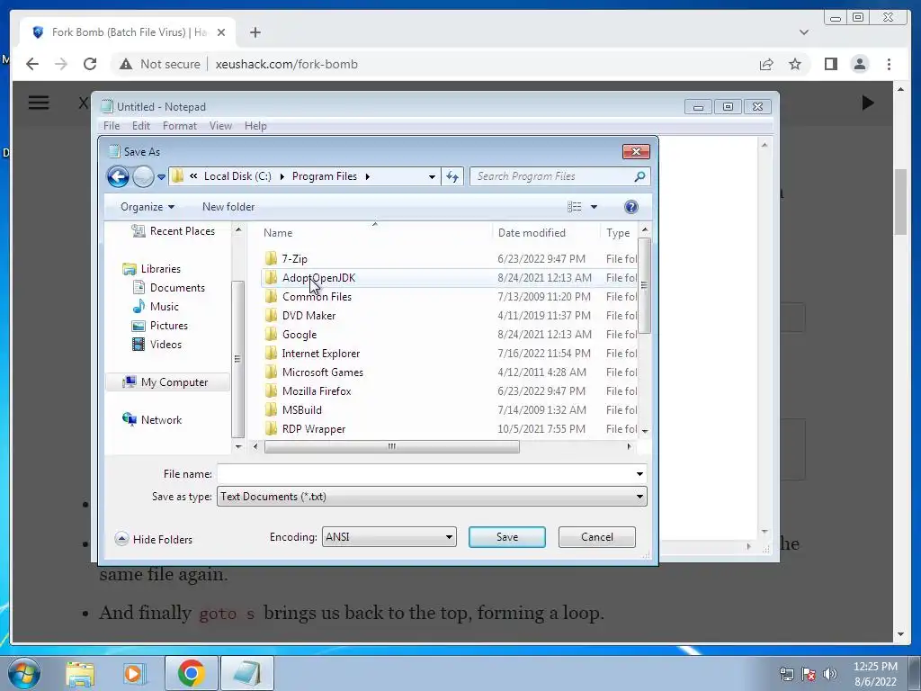Select the Mozilla Firefox folder
Screen dimensions: 921x691
(x=317, y=390)
